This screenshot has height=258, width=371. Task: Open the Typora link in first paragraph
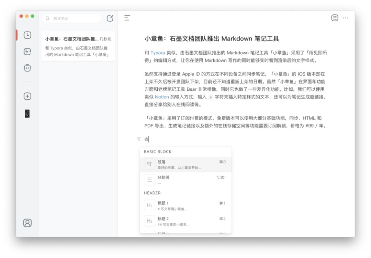pos(158,53)
